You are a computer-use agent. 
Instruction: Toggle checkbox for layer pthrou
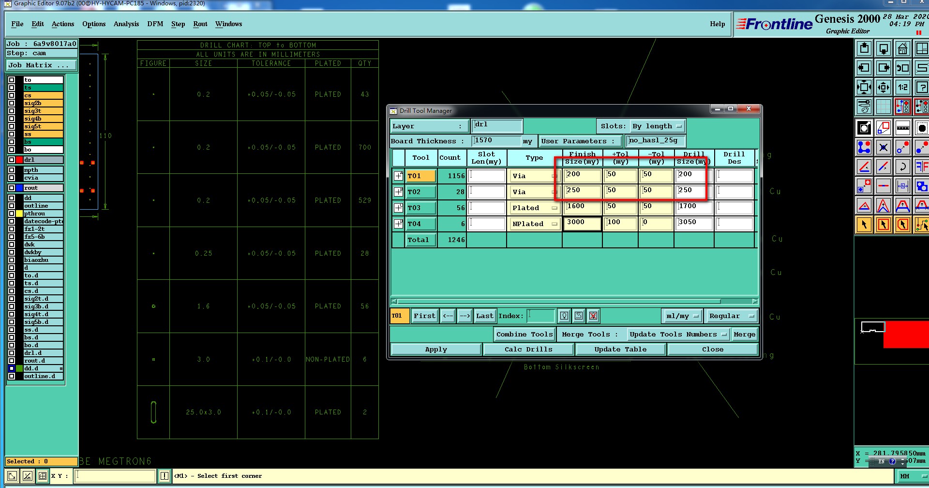click(x=12, y=213)
